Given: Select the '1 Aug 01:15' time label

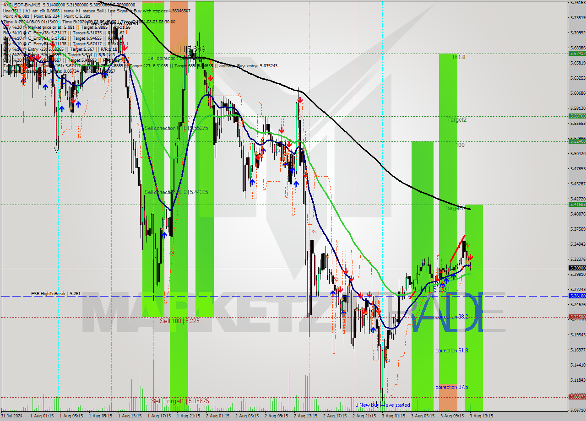Looking at the screenshot, I should point(42,416).
